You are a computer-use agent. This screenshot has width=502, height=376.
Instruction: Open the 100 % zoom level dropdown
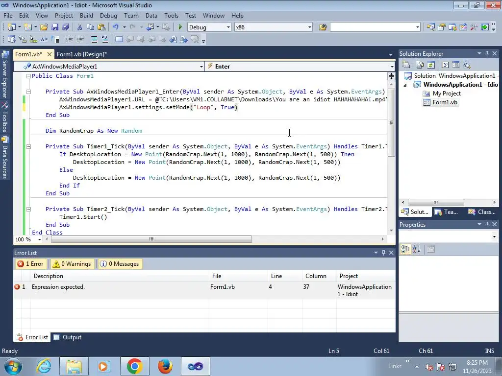click(40, 239)
